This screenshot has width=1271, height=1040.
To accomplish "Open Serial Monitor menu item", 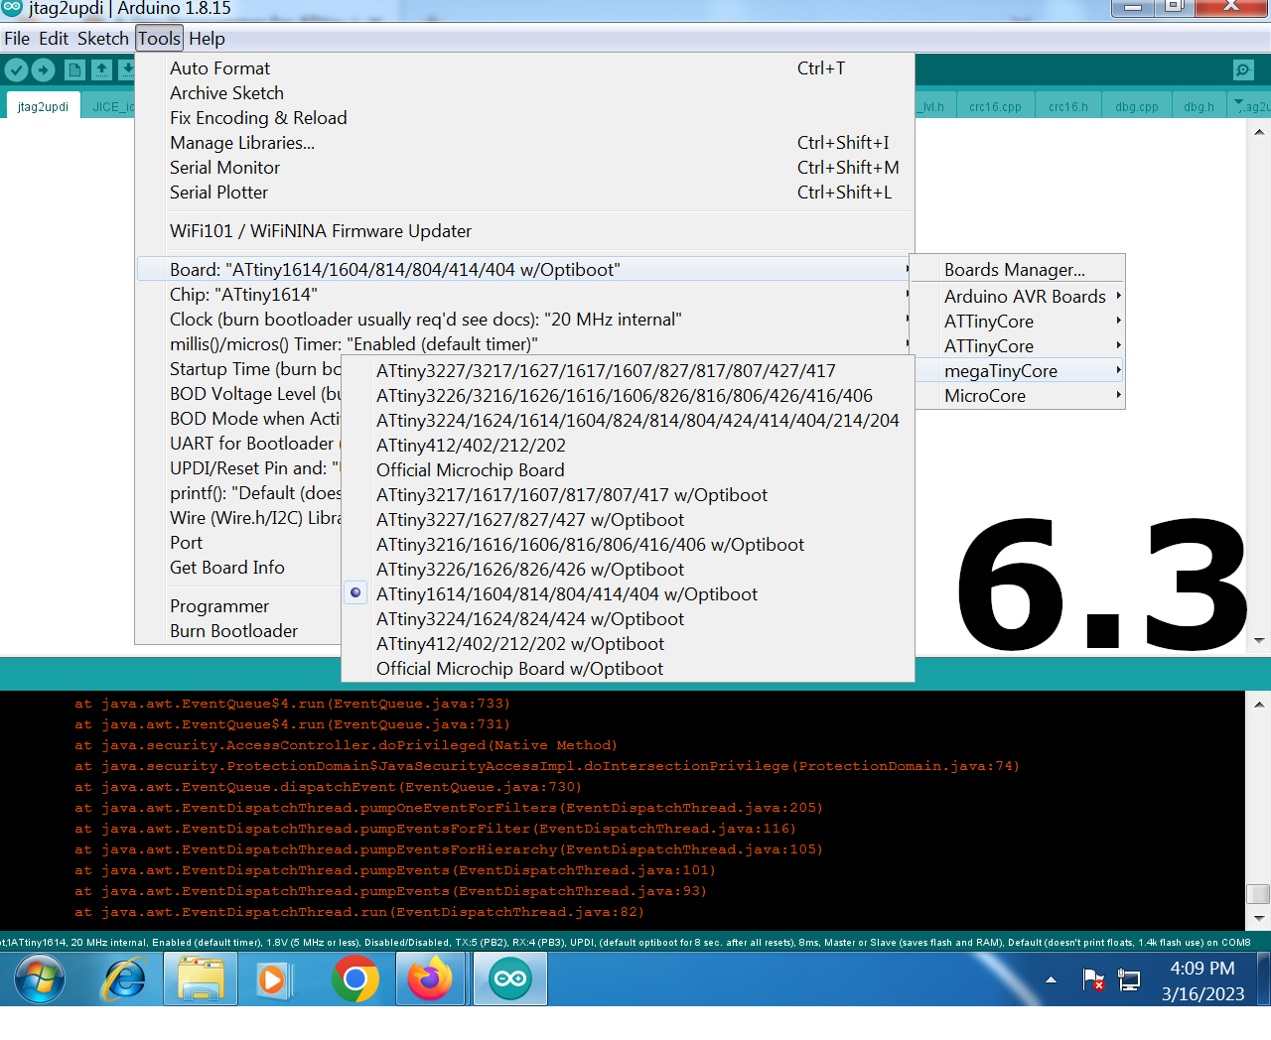I will pyautogui.click(x=524, y=168).
